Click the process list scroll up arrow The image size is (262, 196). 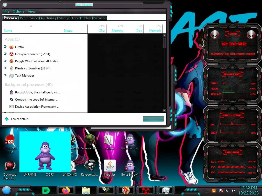(164, 36)
